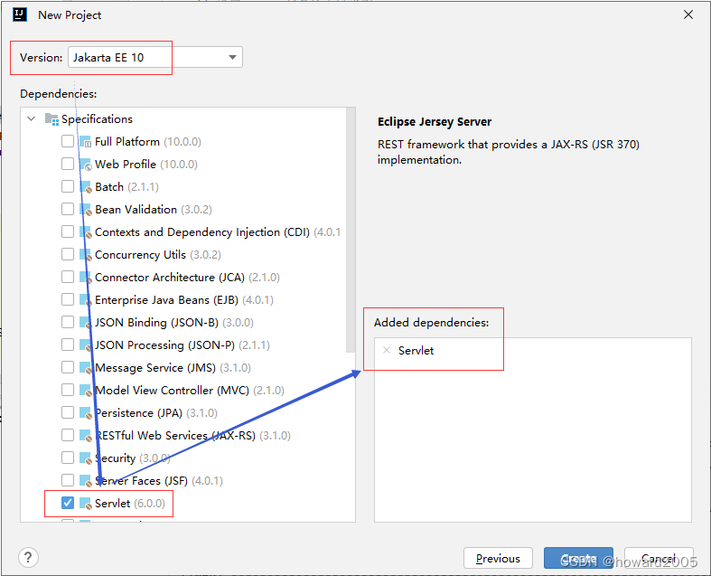Tick the JSON Processing checkbox

tap(68, 345)
